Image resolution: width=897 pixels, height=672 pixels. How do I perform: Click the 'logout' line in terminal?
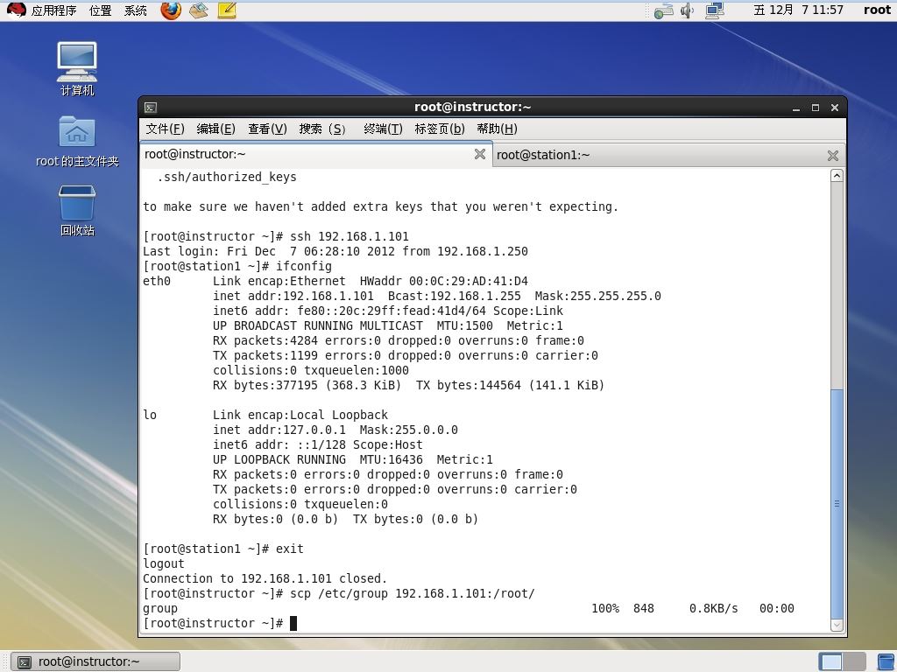click(x=164, y=563)
